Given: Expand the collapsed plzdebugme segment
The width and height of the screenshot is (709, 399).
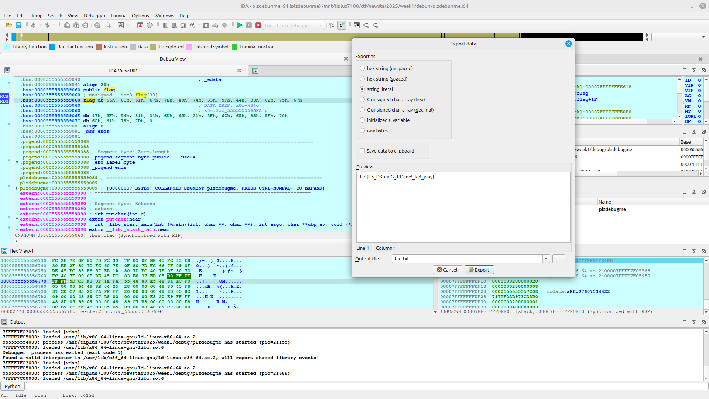Looking at the screenshot, I should coord(17,188).
